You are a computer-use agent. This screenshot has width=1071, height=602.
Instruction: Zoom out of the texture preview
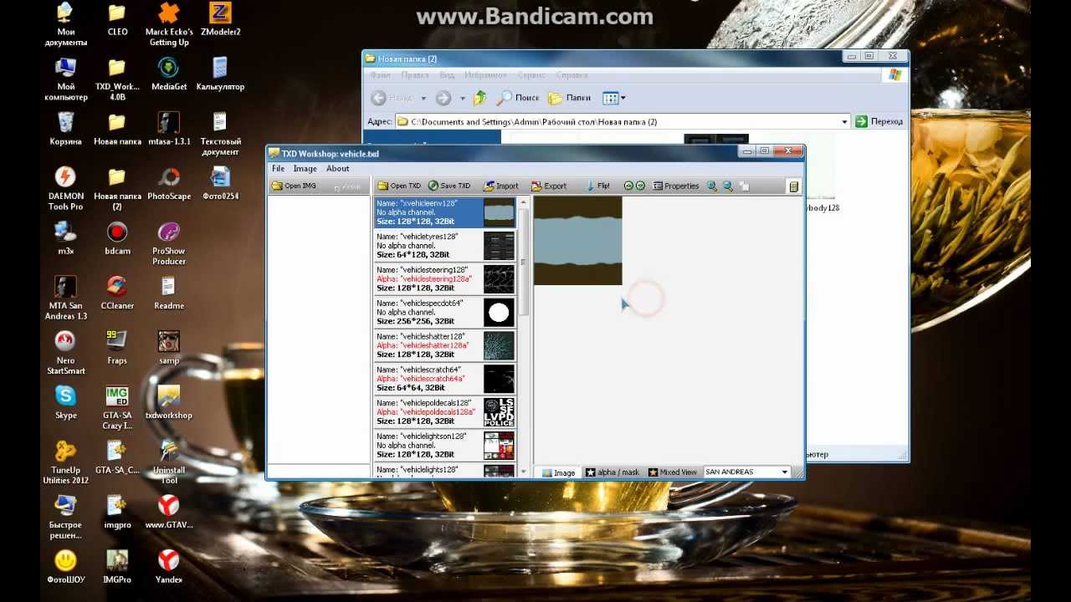[x=728, y=186]
